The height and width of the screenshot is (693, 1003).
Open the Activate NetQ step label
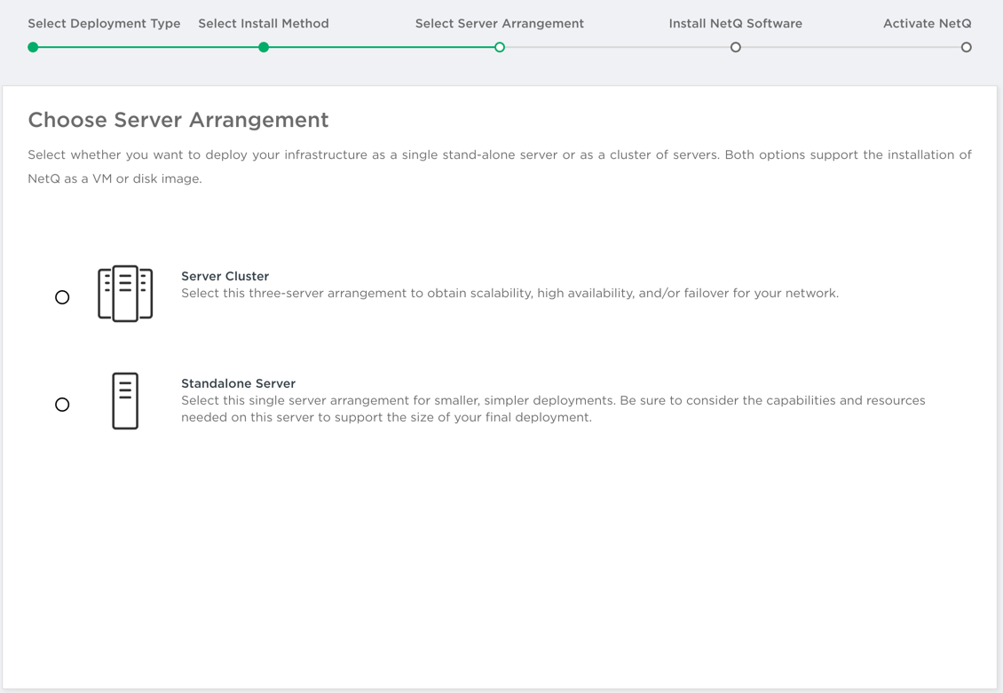927,24
